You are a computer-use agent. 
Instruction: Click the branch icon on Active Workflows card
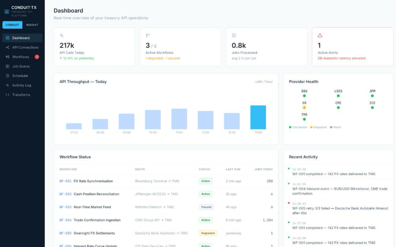click(x=148, y=35)
